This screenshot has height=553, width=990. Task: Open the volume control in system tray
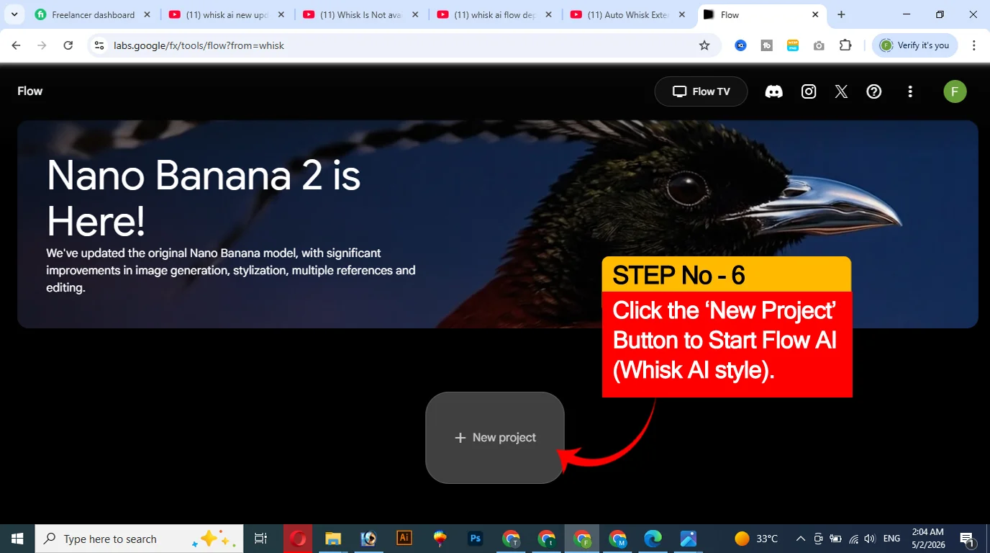coord(869,539)
